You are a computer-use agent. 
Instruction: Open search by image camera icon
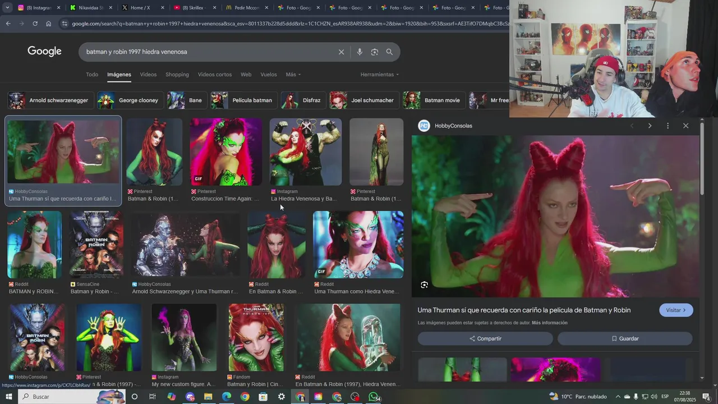375,52
